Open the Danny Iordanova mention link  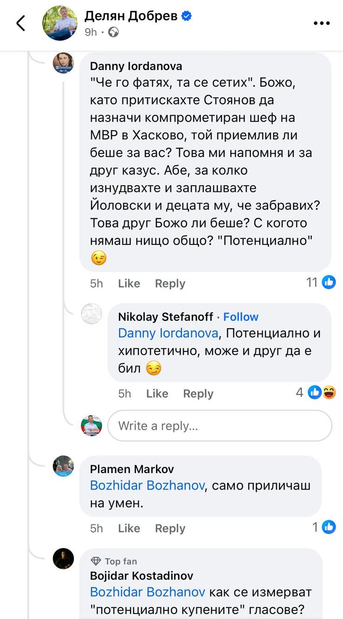(x=168, y=333)
